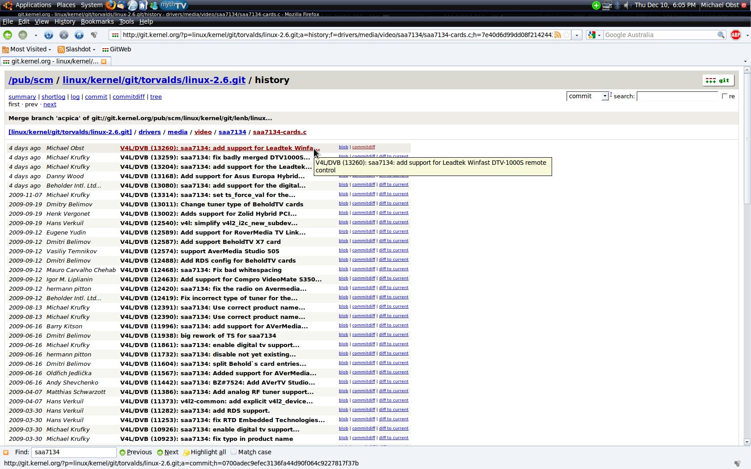Image resolution: width=751 pixels, height=469 pixels.
Task: Bookmark this page with the star icon
Action: pyautogui.click(x=566, y=35)
